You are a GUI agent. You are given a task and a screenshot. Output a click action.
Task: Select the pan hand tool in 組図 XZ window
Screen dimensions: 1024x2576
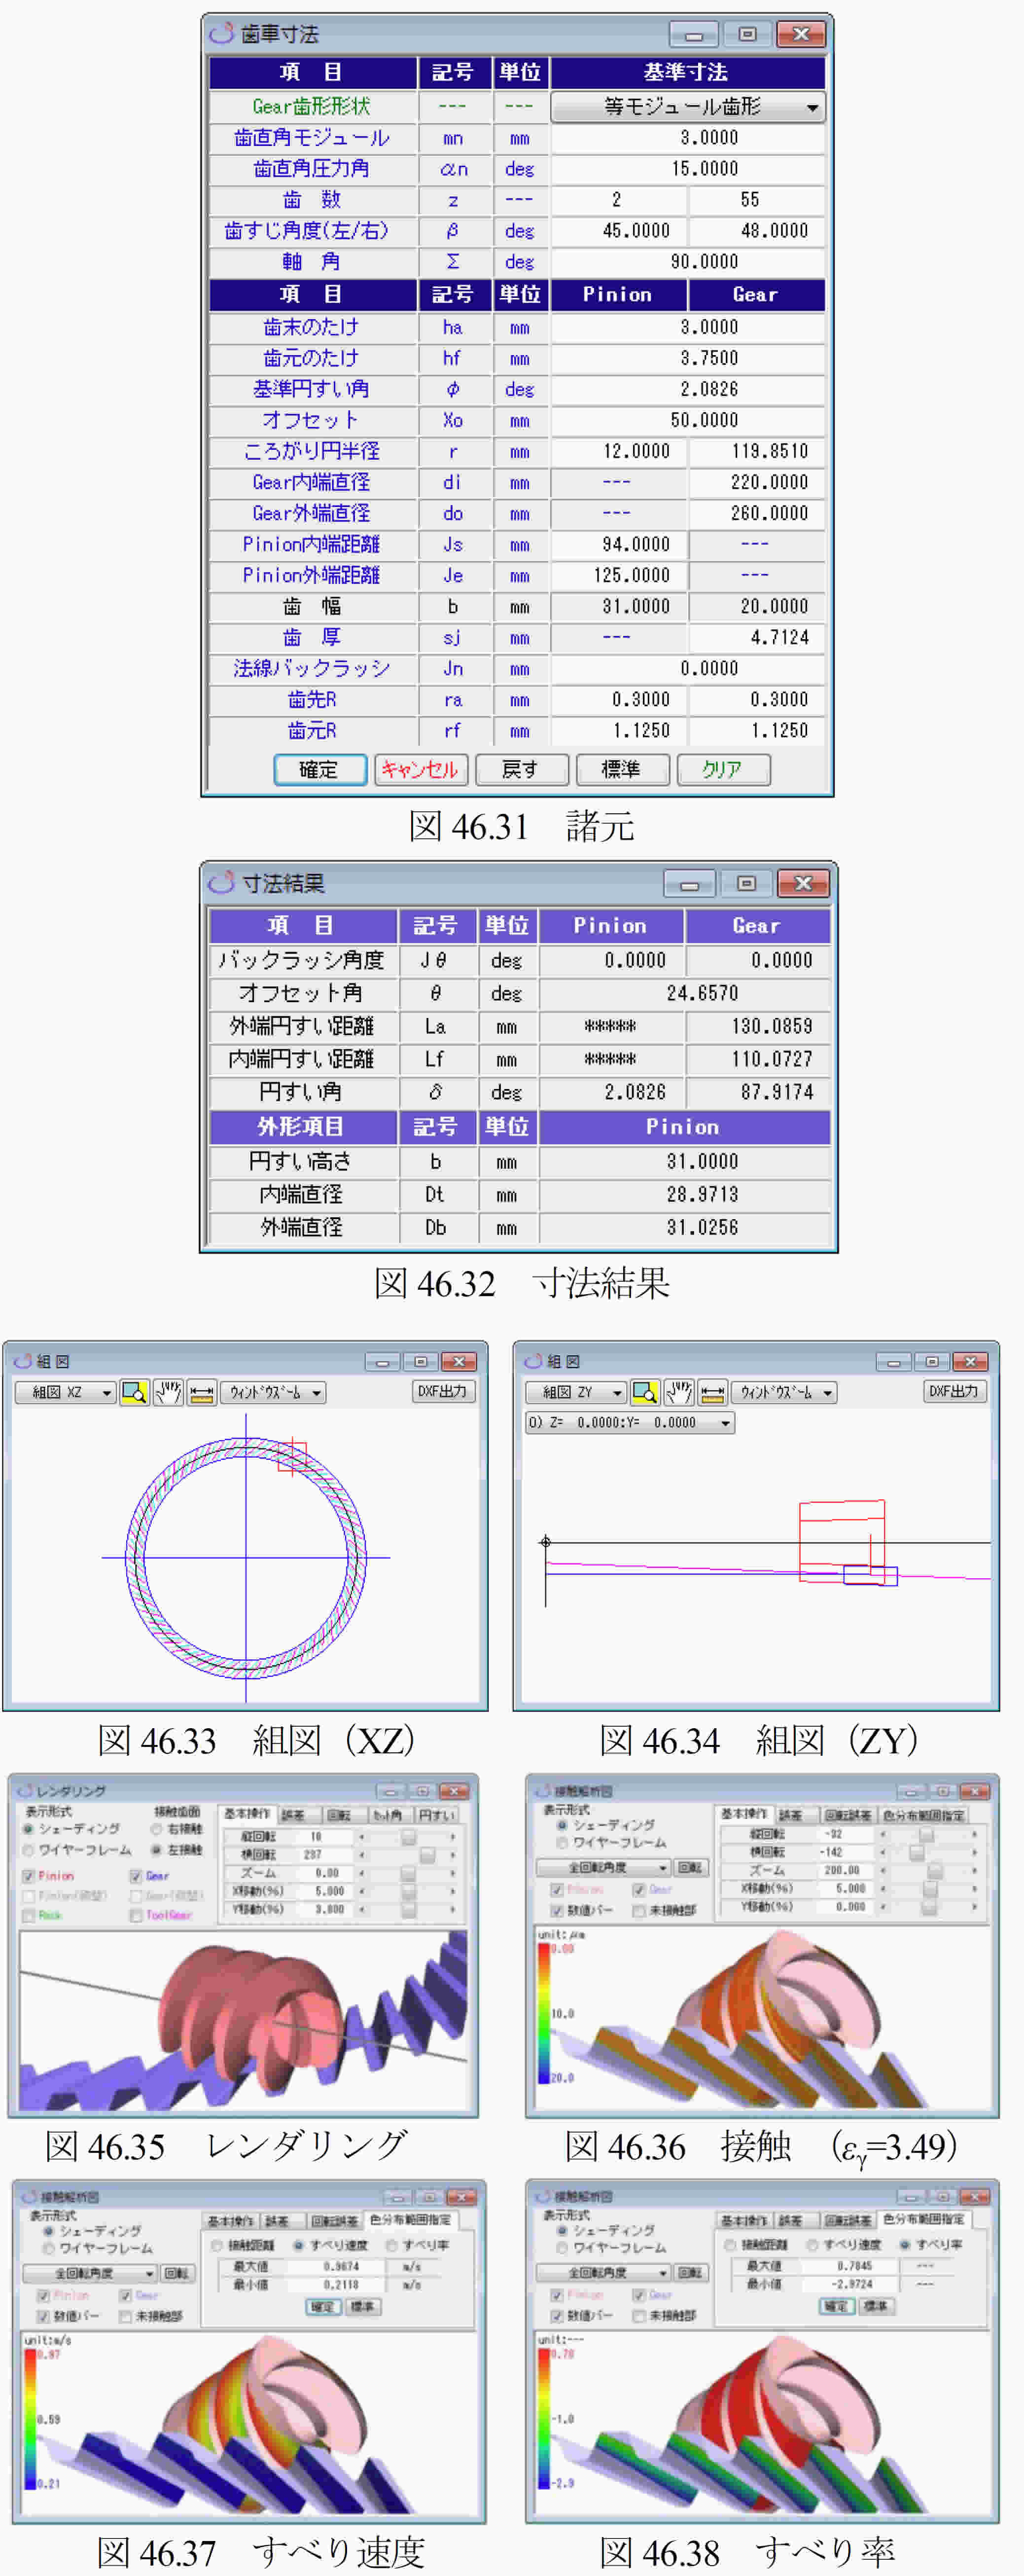pos(168,1392)
